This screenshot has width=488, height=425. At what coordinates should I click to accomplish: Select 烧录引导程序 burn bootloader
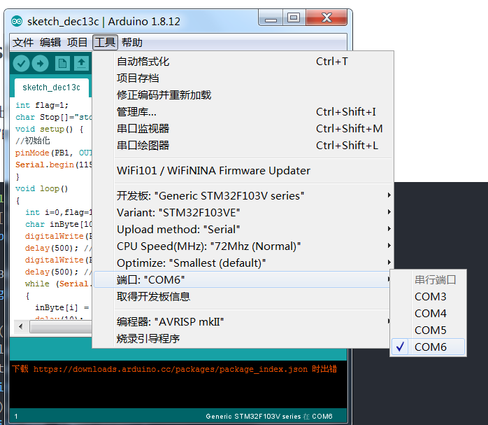point(243,338)
